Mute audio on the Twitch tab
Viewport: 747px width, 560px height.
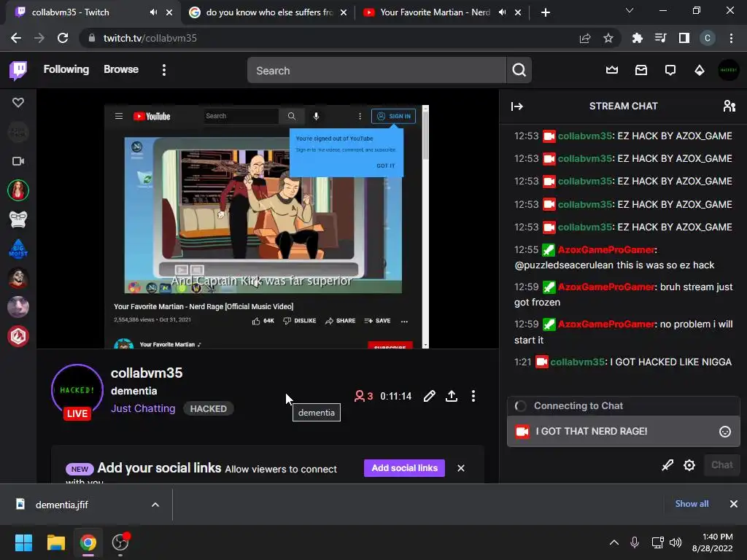pos(153,12)
